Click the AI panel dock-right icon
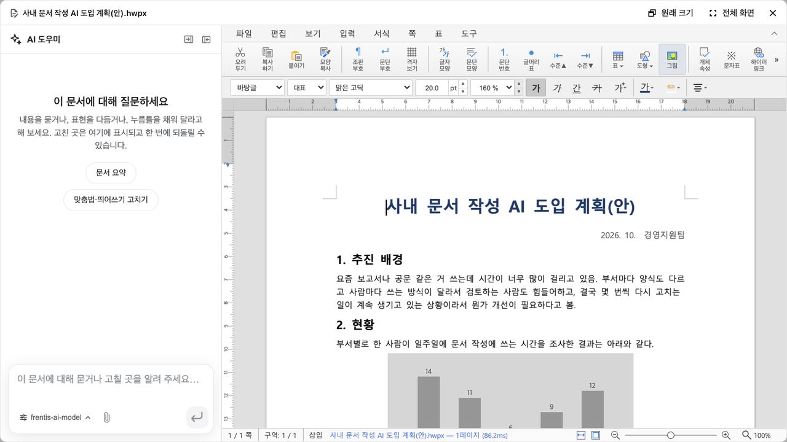This screenshot has width=787, height=442. point(189,39)
